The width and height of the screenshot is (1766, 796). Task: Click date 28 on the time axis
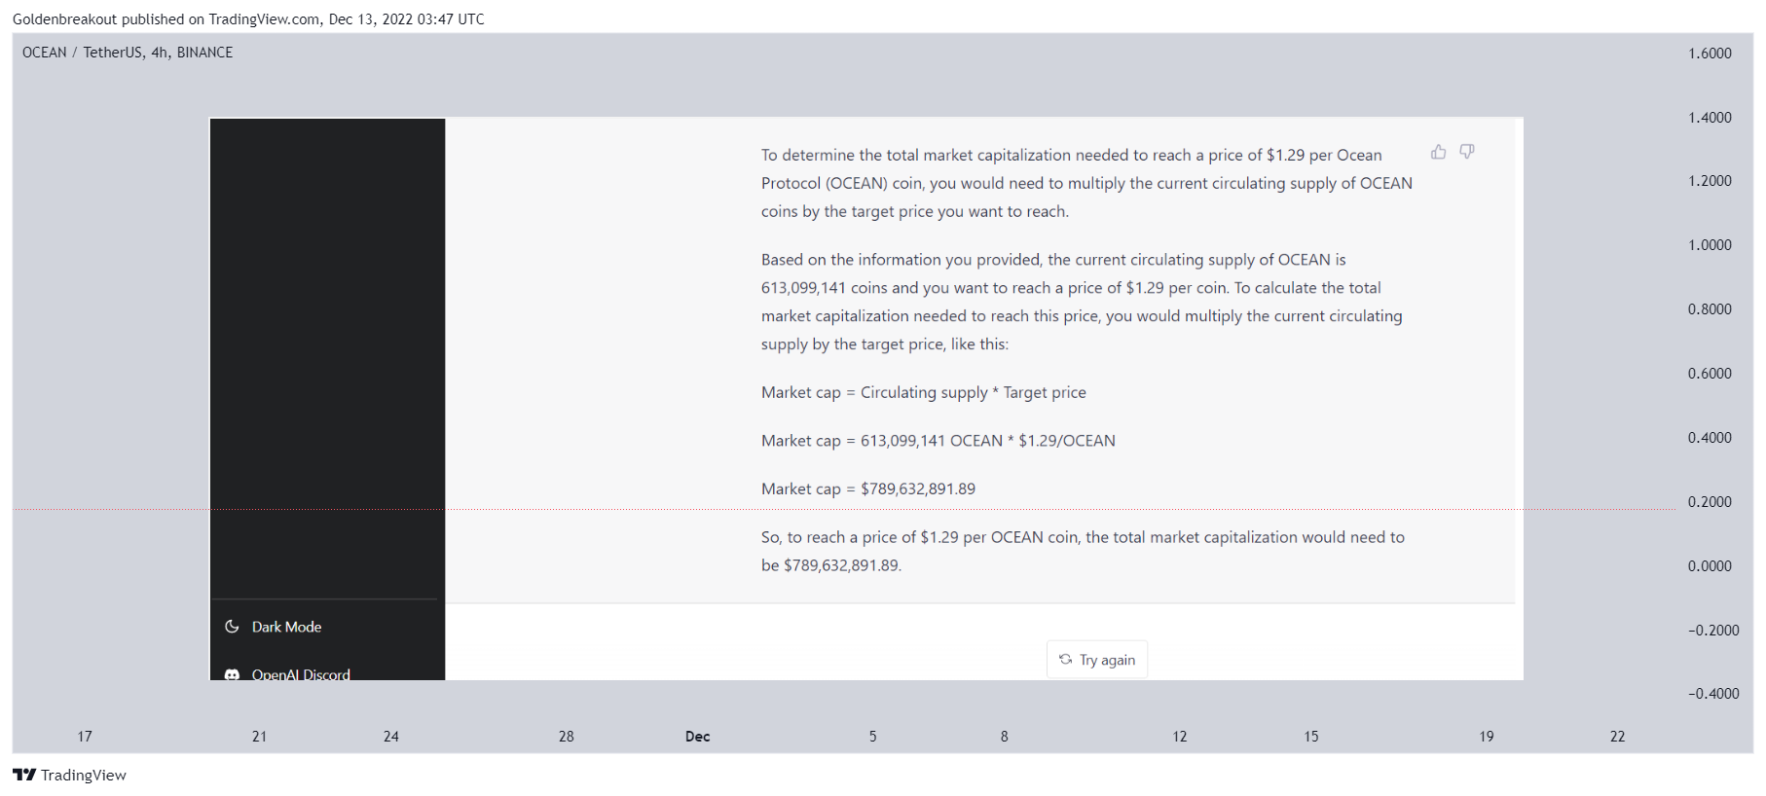(567, 737)
